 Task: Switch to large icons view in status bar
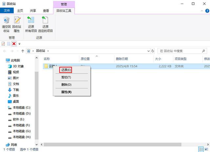pyautogui.click(x=206, y=149)
